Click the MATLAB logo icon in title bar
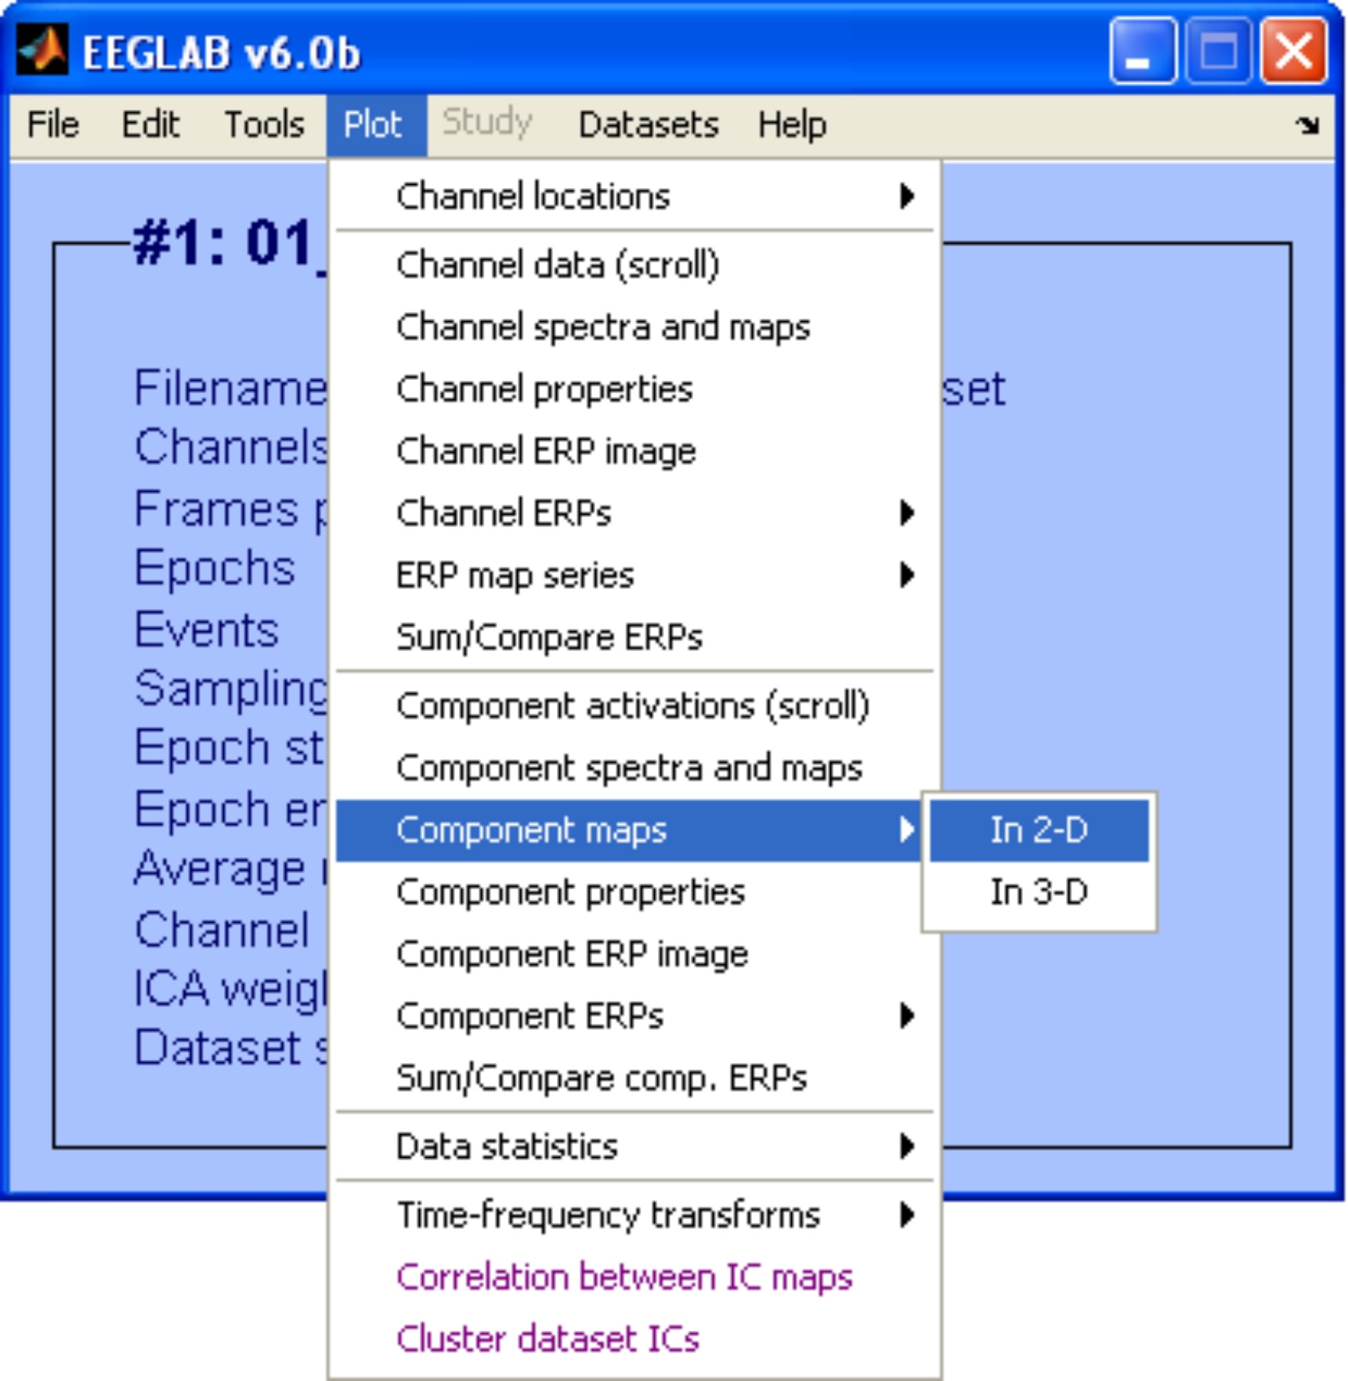 42,50
